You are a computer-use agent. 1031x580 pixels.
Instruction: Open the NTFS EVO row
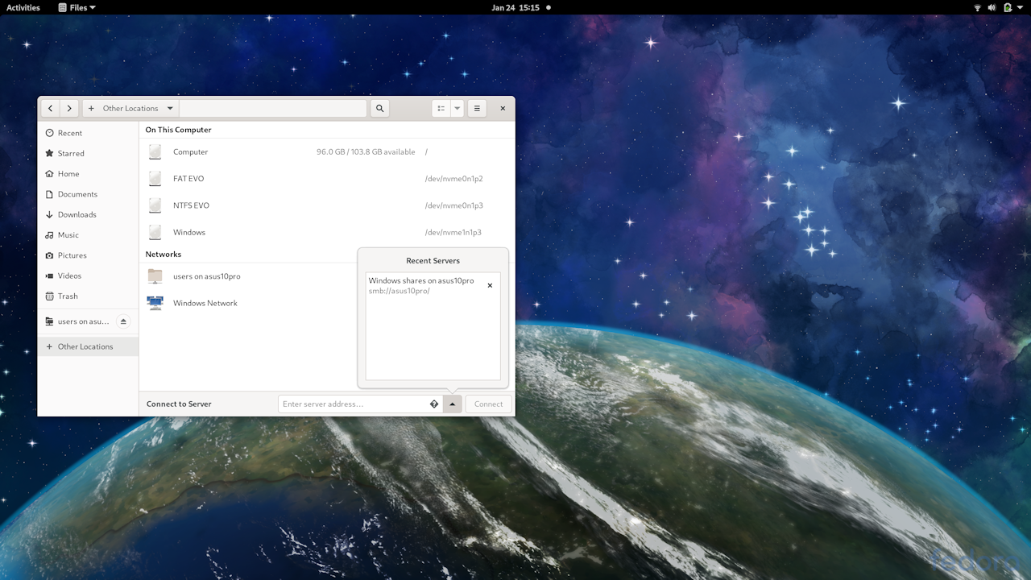click(326, 205)
